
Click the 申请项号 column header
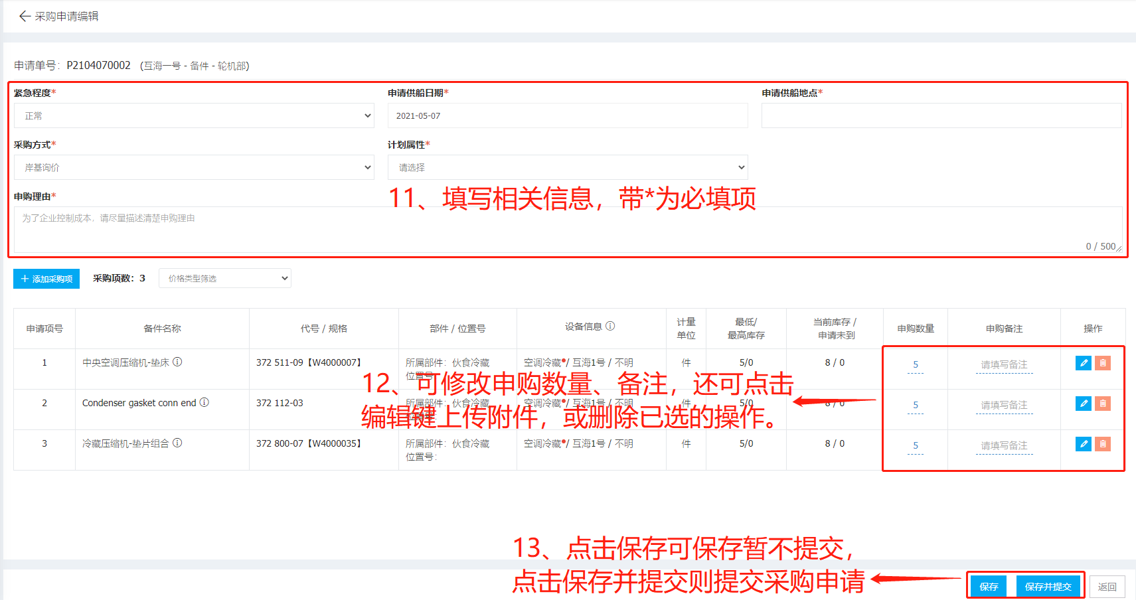[x=44, y=329]
